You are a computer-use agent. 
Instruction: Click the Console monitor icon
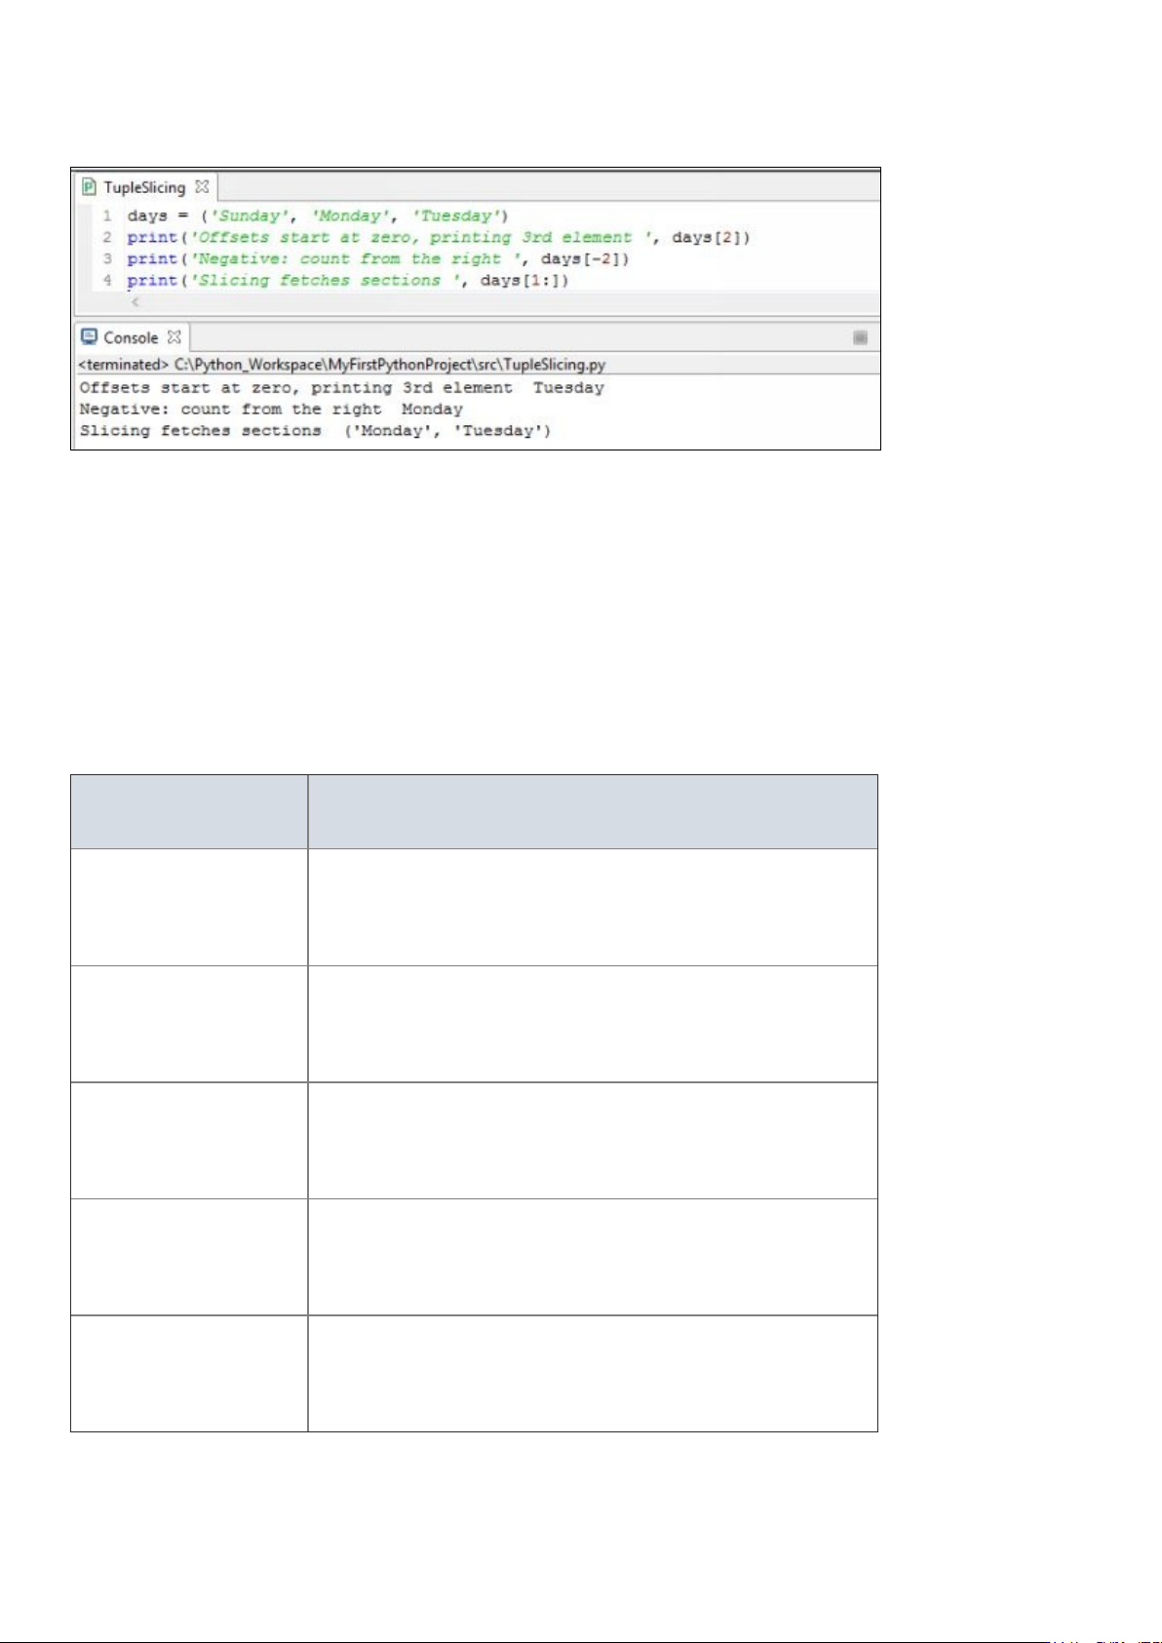coord(89,337)
